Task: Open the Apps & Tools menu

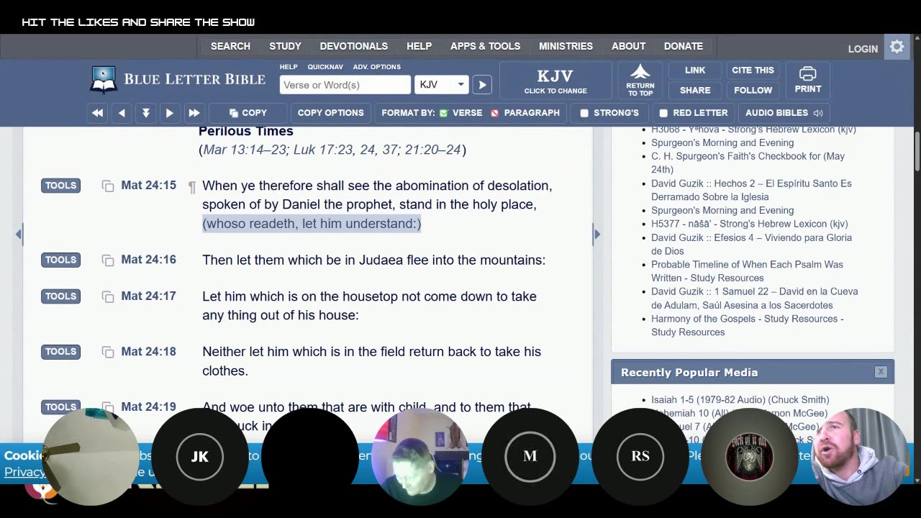Action: 485,46
